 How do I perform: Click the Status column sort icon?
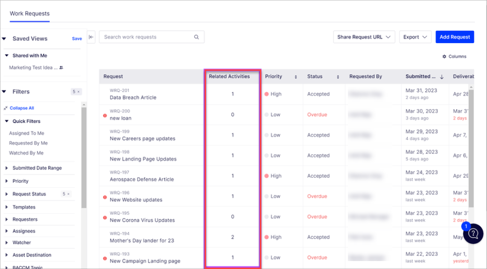tap(338, 77)
